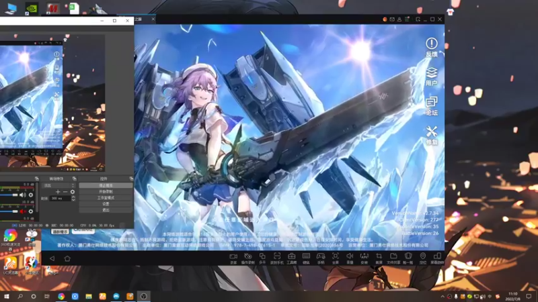The height and width of the screenshot is (302, 538).
Task: Click the scan-frame icon beside 工具箱 in emulator toolbar
Action: [x=277, y=258]
